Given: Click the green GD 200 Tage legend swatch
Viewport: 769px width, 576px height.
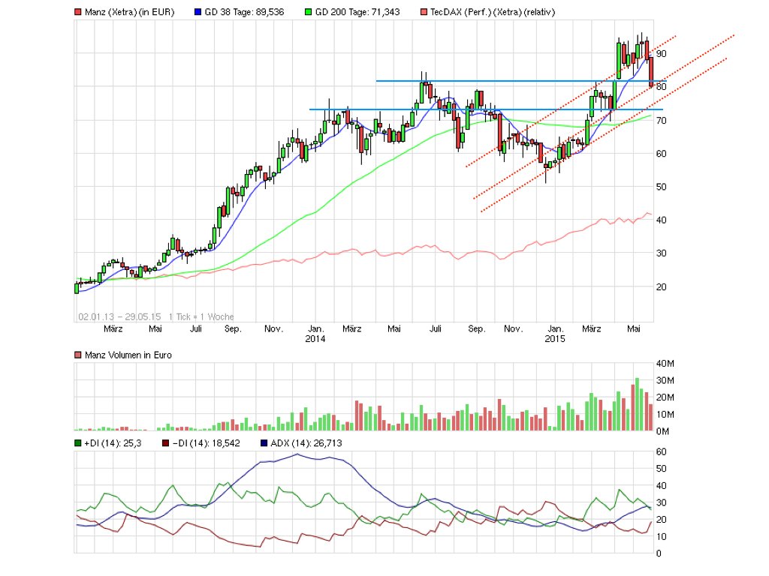Looking at the screenshot, I should point(308,12).
